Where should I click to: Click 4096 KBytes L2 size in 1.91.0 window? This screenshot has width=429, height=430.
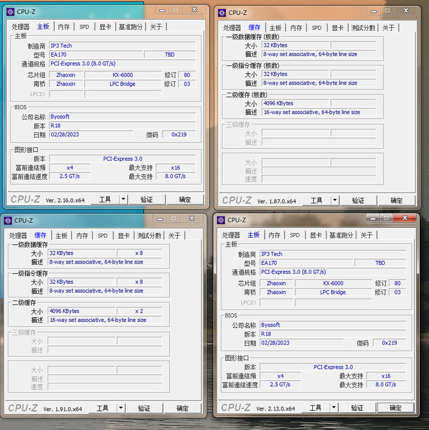point(82,311)
